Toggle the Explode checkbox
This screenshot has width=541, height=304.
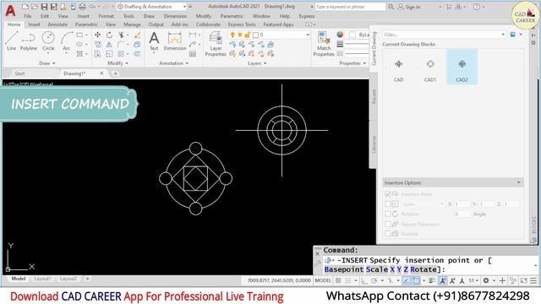click(x=388, y=234)
